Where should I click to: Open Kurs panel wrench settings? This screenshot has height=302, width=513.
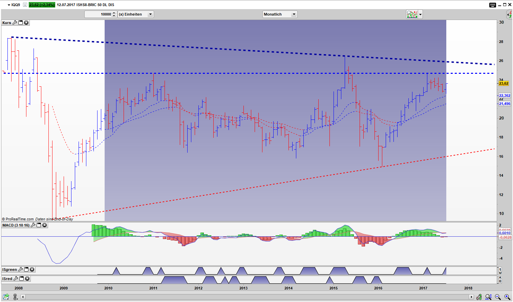15,23
